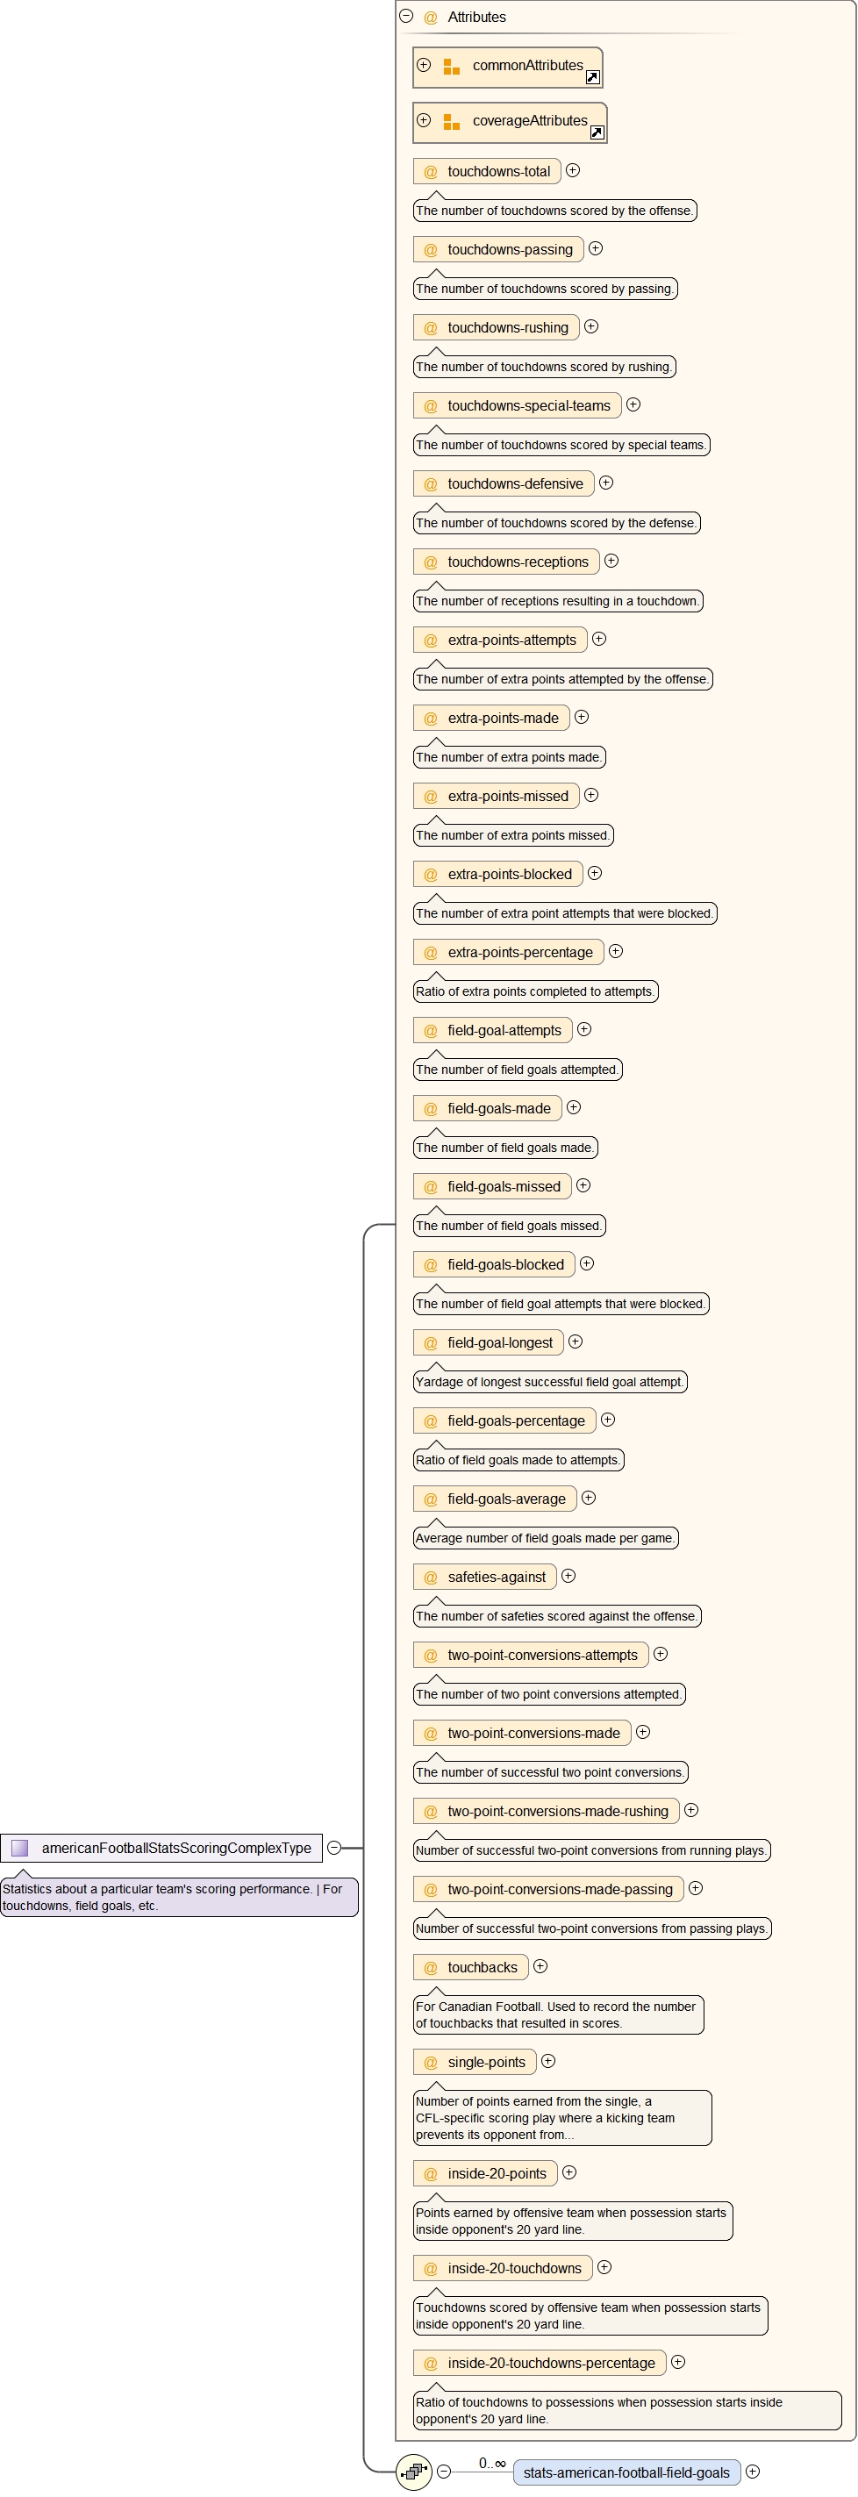The image size is (858, 2497).
Task: Click the coverageAttributes orange group icon
Action: click(451, 121)
